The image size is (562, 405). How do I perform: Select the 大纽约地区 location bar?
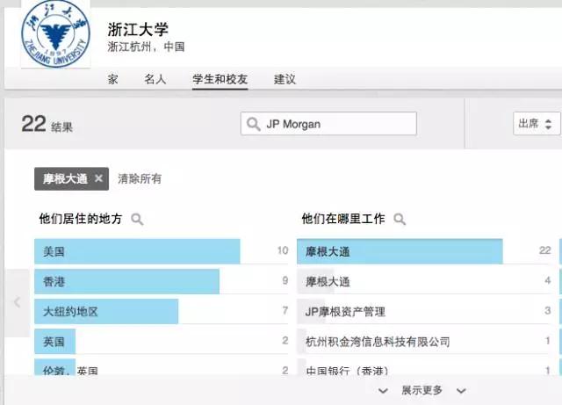[x=106, y=312]
